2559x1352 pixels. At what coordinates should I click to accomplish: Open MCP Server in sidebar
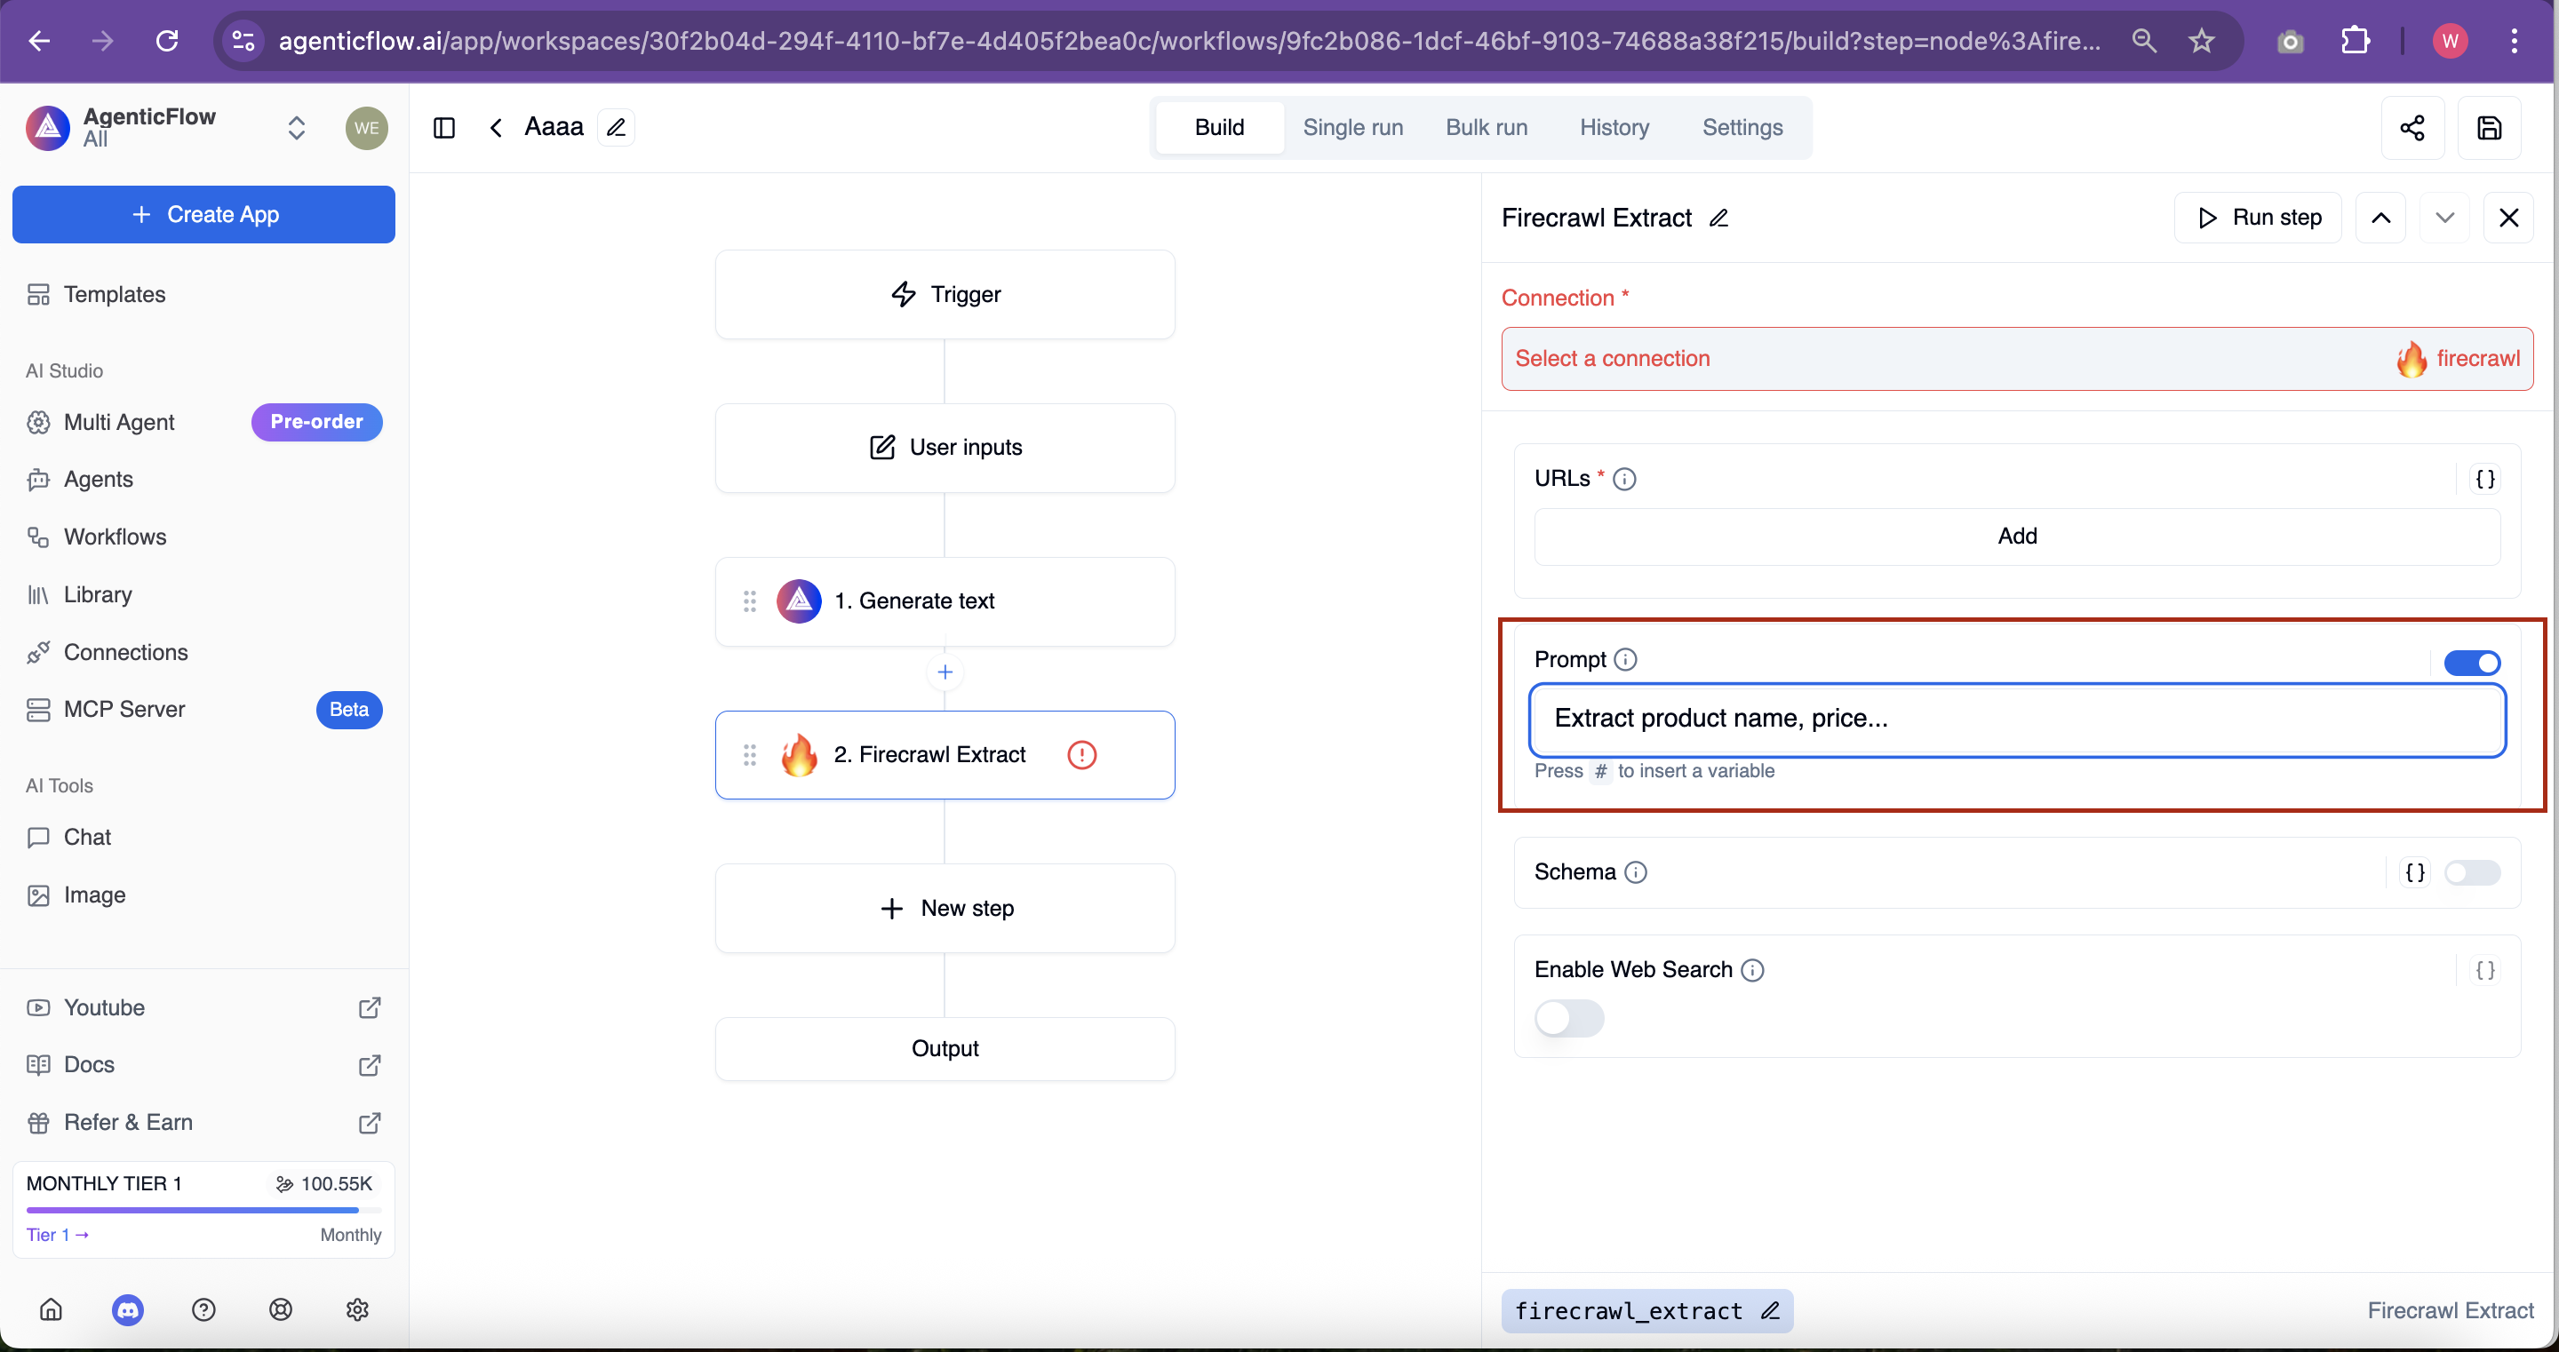203,709
